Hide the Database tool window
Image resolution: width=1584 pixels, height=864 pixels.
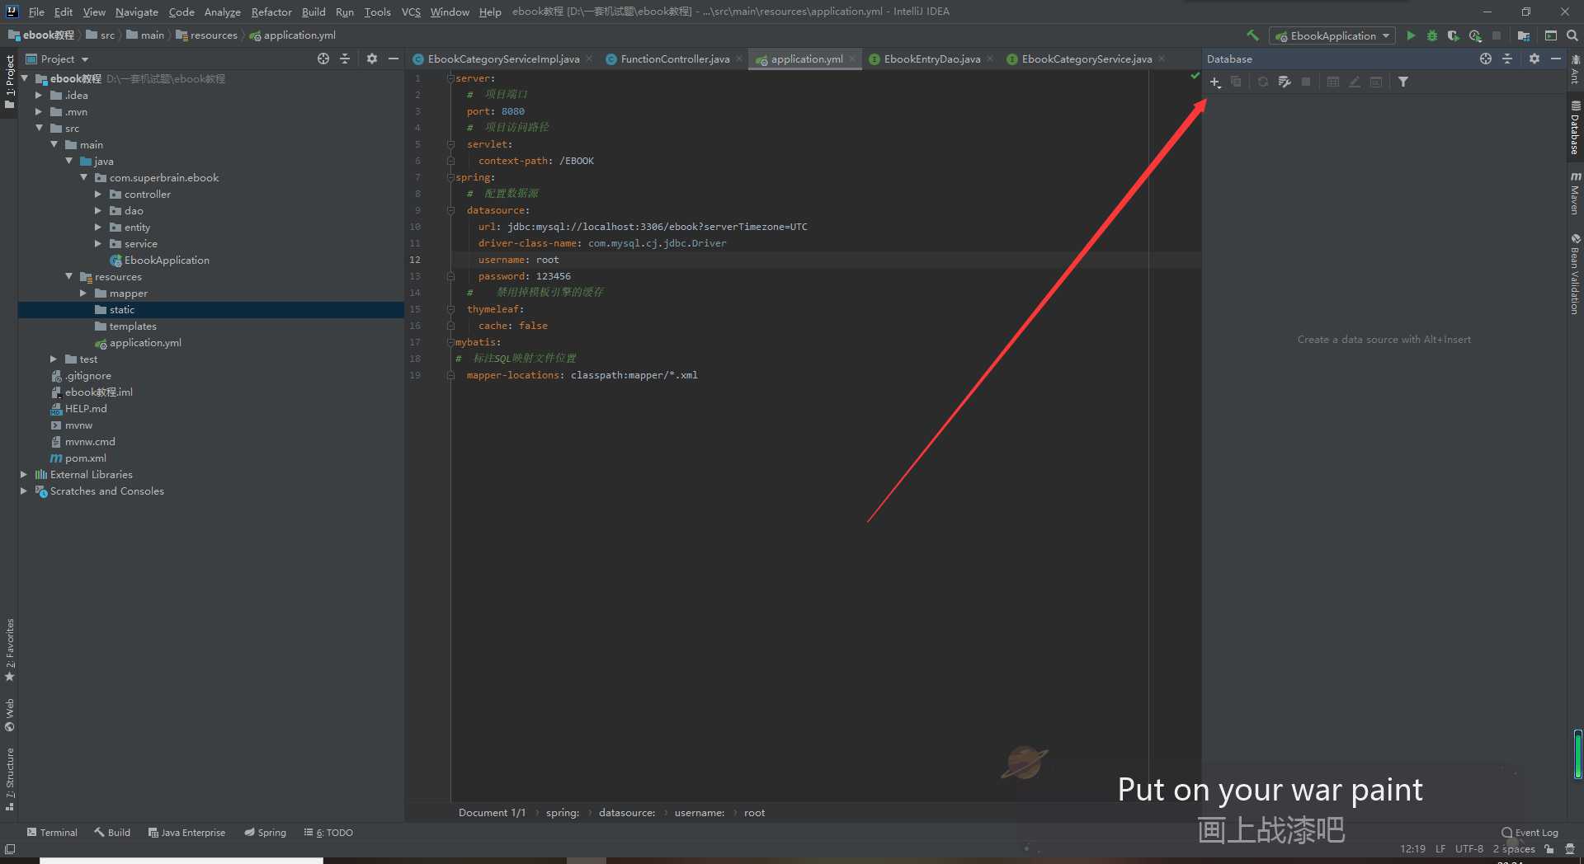click(1556, 59)
